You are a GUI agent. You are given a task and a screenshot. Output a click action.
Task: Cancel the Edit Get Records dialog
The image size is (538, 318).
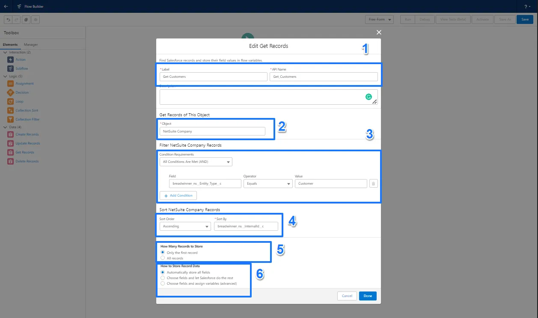tap(347, 296)
